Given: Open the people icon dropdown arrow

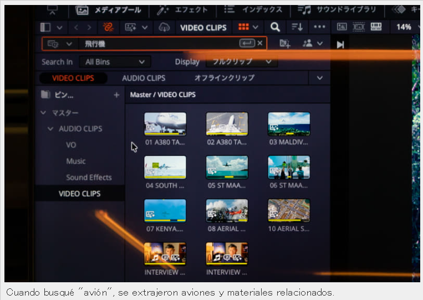Looking at the screenshot, I should (x=320, y=43).
